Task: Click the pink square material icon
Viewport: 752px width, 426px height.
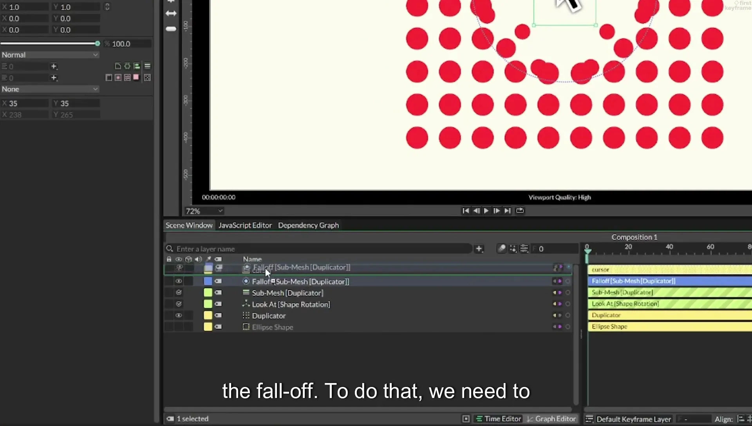Action: point(136,77)
